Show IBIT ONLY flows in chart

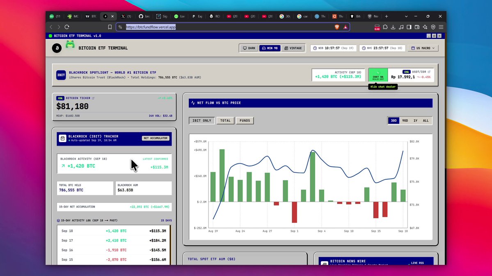pos(202,120)
